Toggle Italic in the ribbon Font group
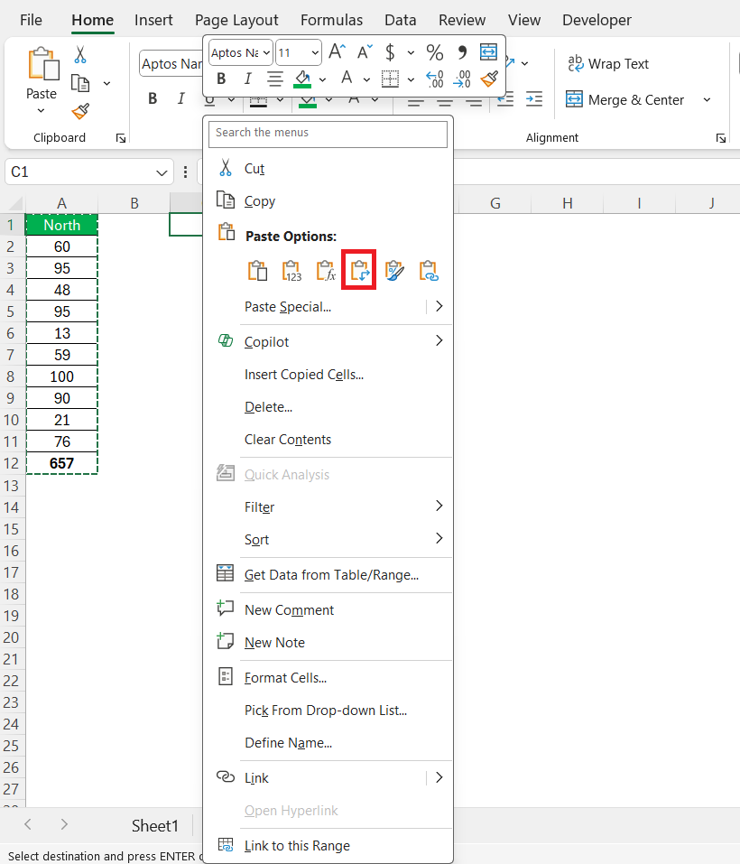This screenshot has height=864, width=740. [x=180, y=98]
